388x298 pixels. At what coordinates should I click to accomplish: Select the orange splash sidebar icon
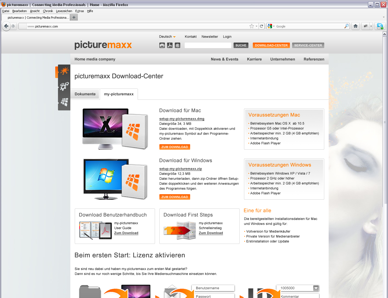point(64,71)
